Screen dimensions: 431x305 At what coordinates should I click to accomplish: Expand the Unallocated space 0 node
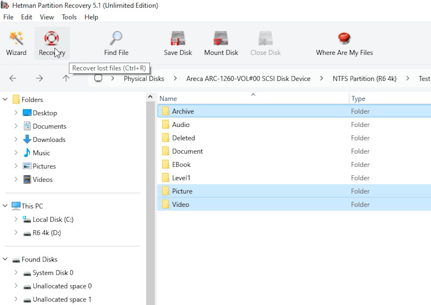click(x=16, y=286)
